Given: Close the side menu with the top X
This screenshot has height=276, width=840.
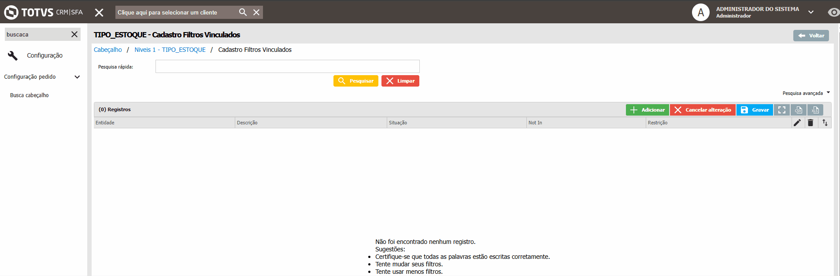Looking at the screenshot, I should coord(99,13).
